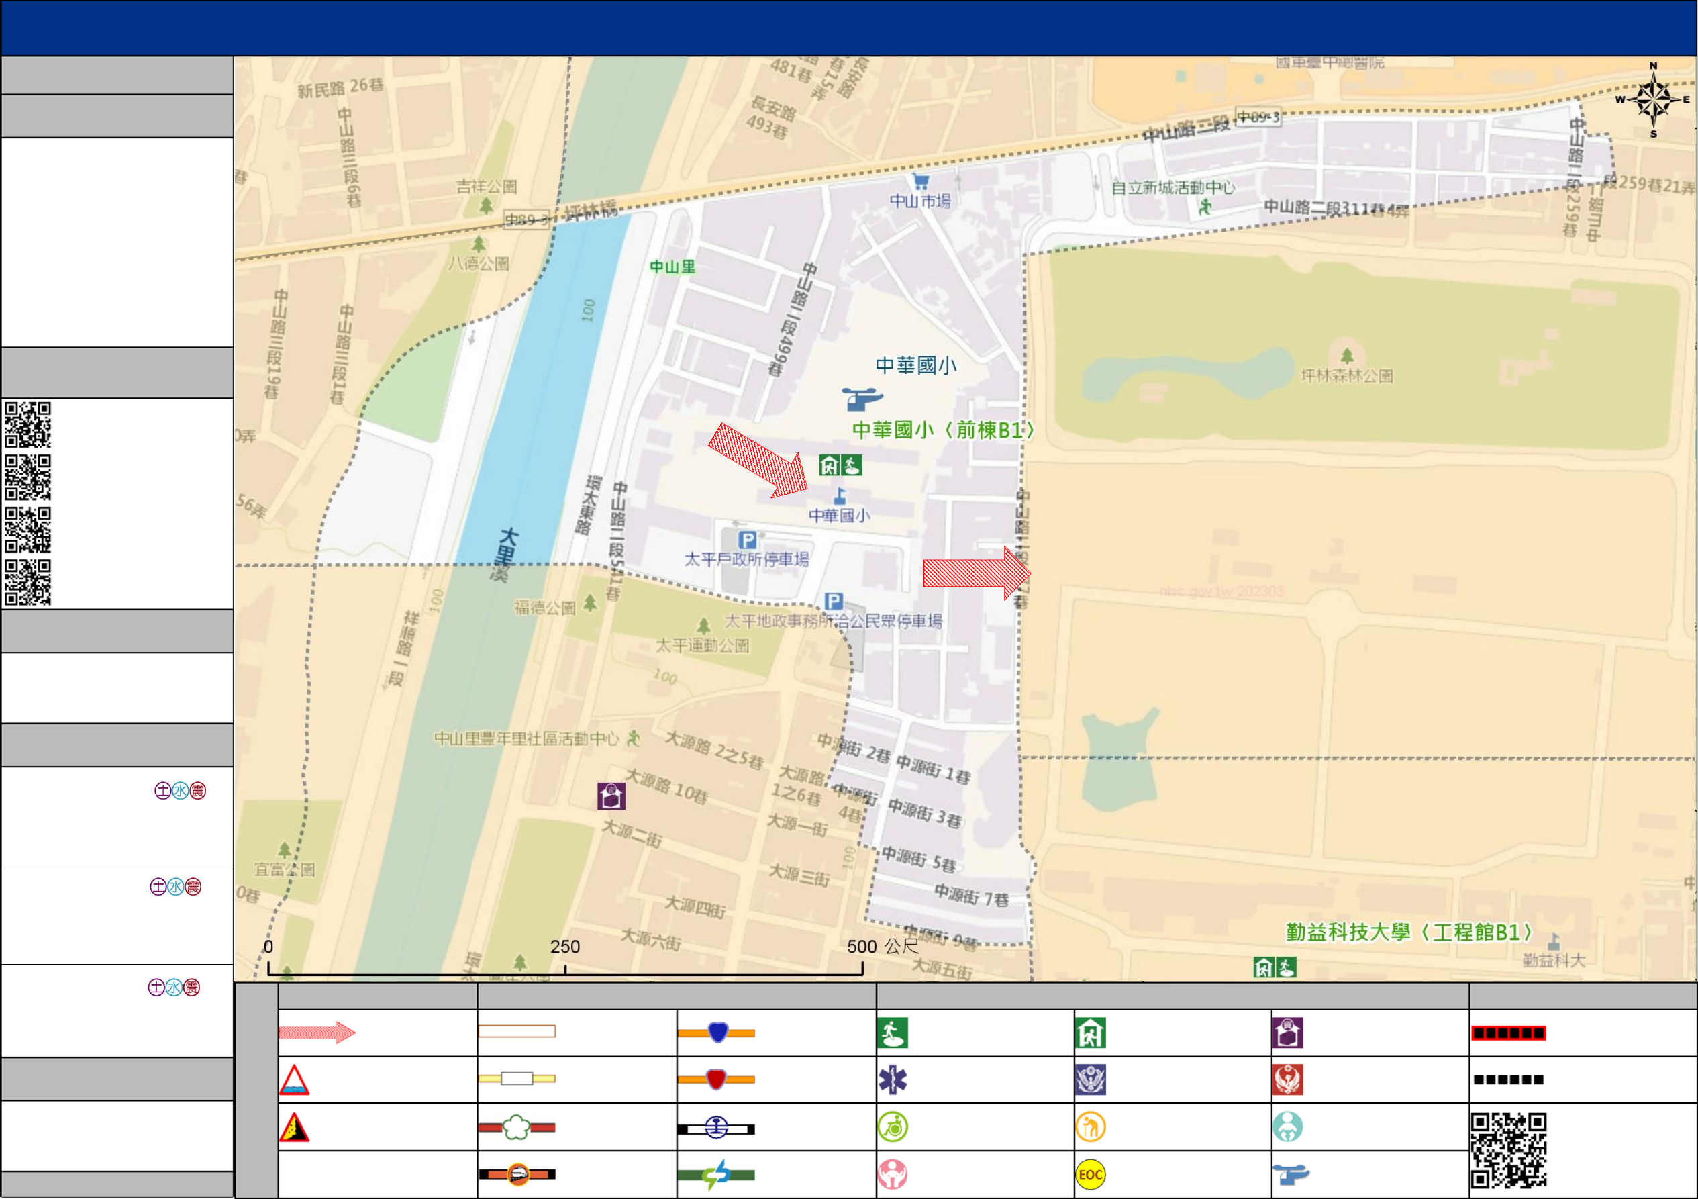Click the parking icon at 太平戶政所停車場

747,540
